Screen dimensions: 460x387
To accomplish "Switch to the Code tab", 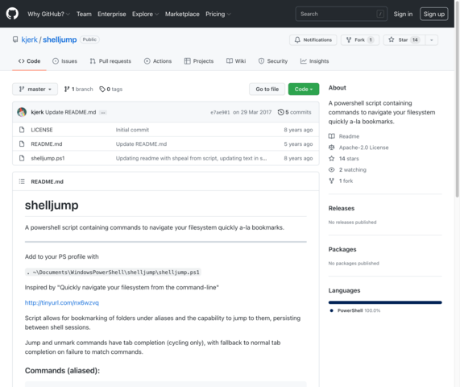I will pyautogui.click(x=29, y=60).
